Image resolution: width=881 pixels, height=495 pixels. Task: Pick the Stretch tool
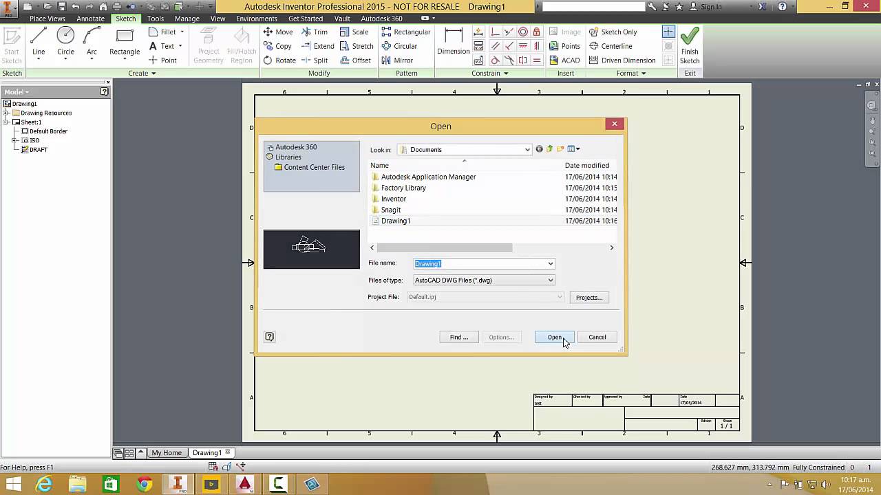click(x=357, y=46)
